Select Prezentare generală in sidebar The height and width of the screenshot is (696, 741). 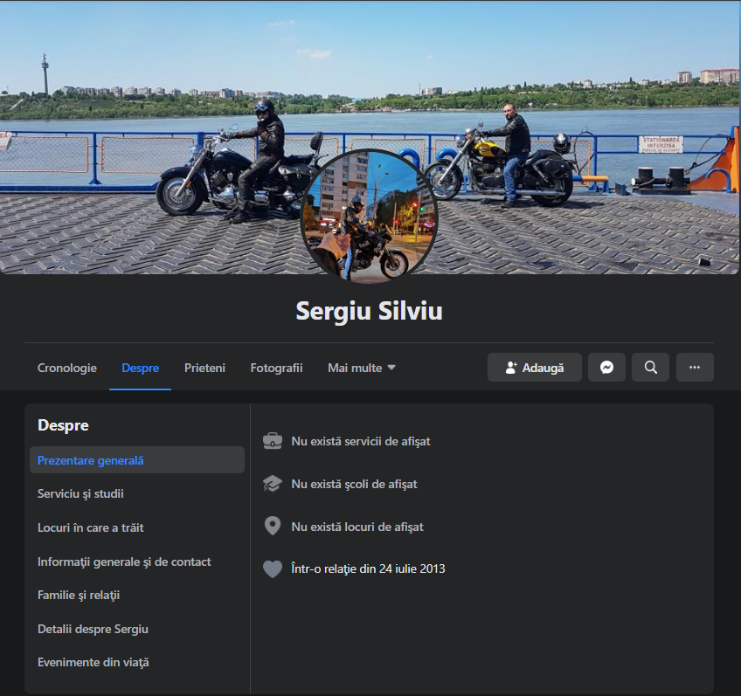coord(137,460)
